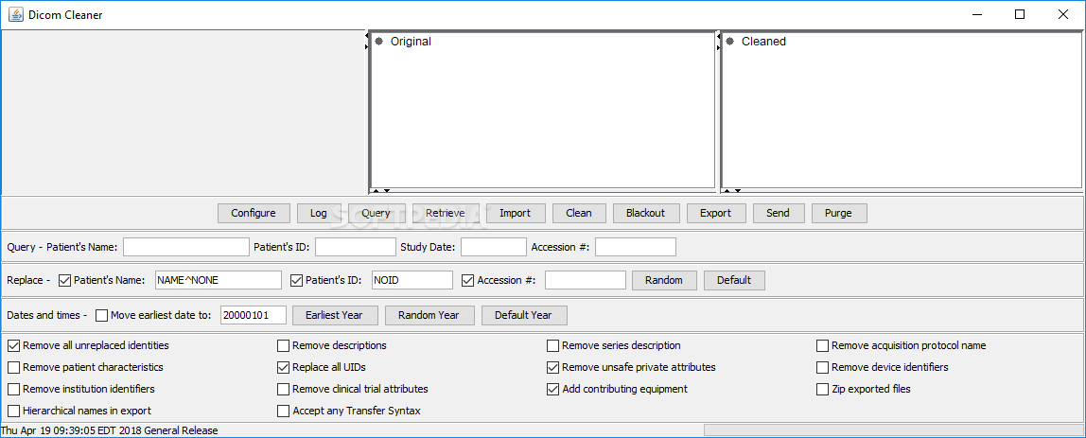Image resolution: width=1086 pixels, height=438 pixels.
Task: Focus the Query Accession # field
Action: coord(636,247)
